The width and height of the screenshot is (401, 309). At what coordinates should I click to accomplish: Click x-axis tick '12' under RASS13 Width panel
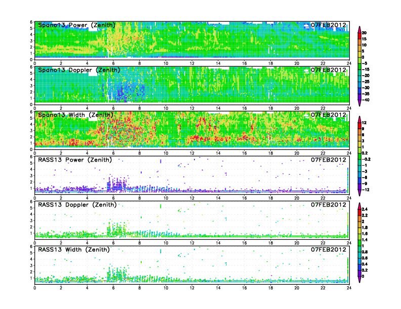(x=192, y=288)
